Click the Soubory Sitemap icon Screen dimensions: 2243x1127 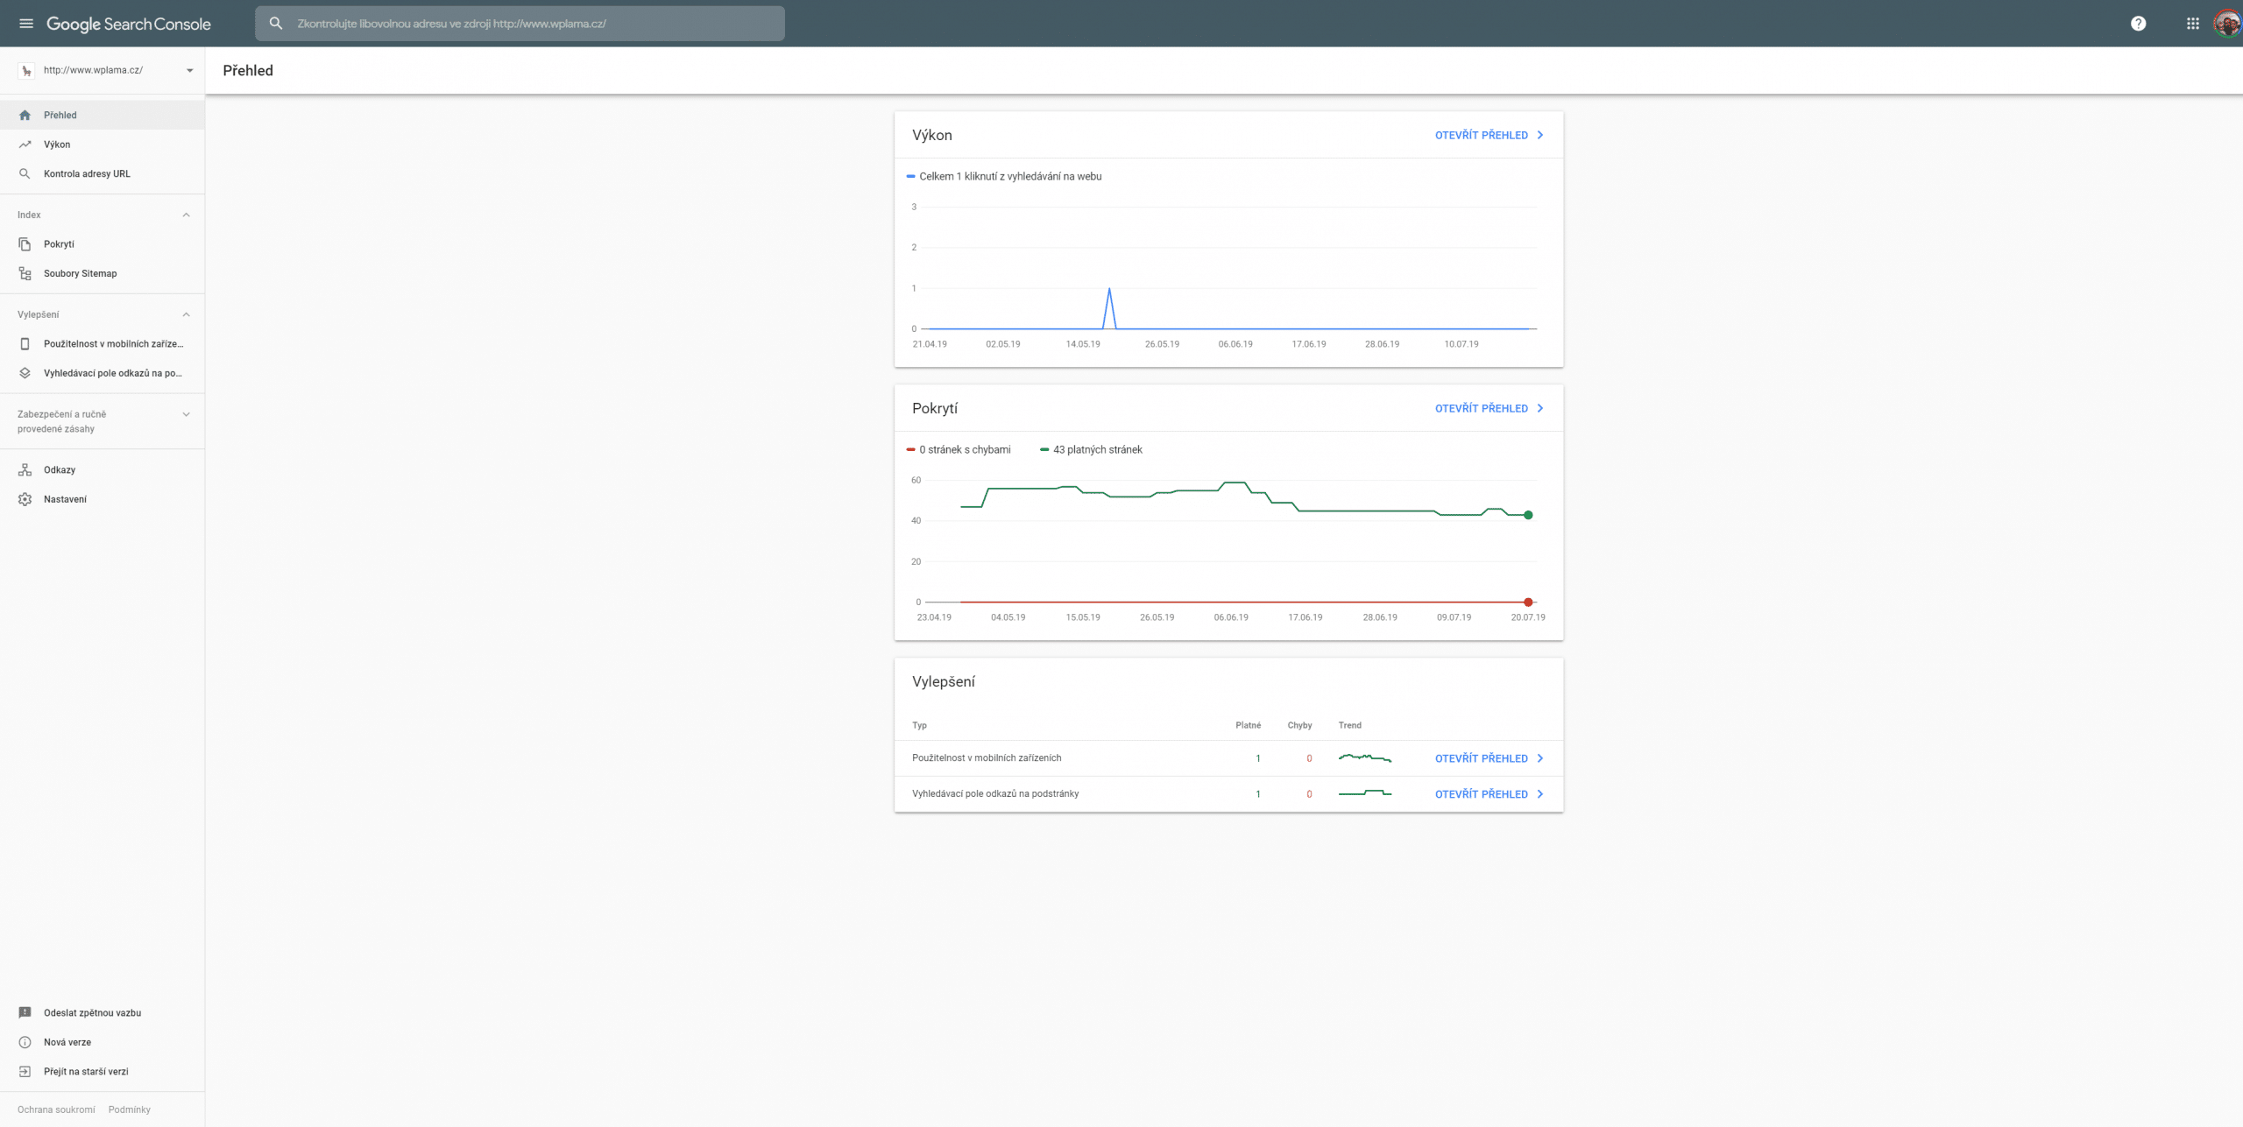pyautogui.click(x=25, y=273)
